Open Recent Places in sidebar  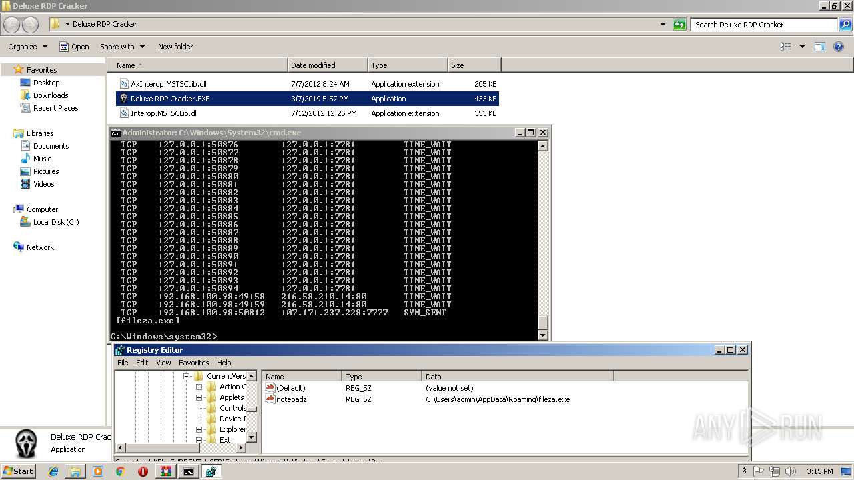[49, 108]
